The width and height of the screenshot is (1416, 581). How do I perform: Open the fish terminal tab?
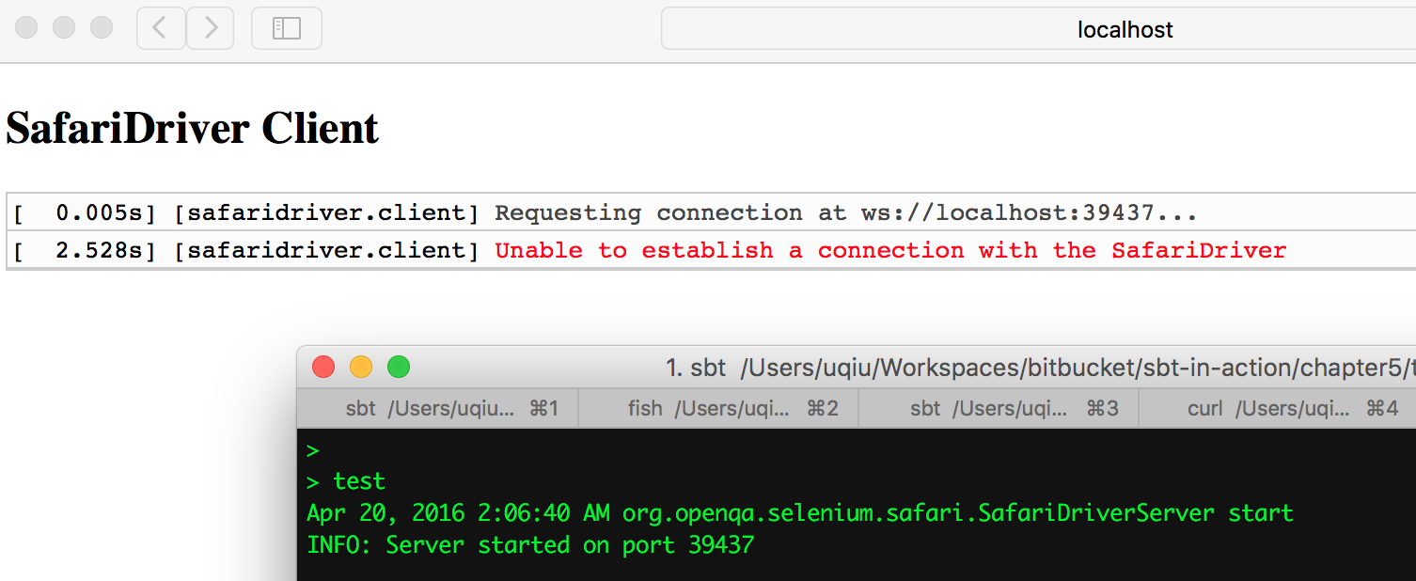click(718, 409)
